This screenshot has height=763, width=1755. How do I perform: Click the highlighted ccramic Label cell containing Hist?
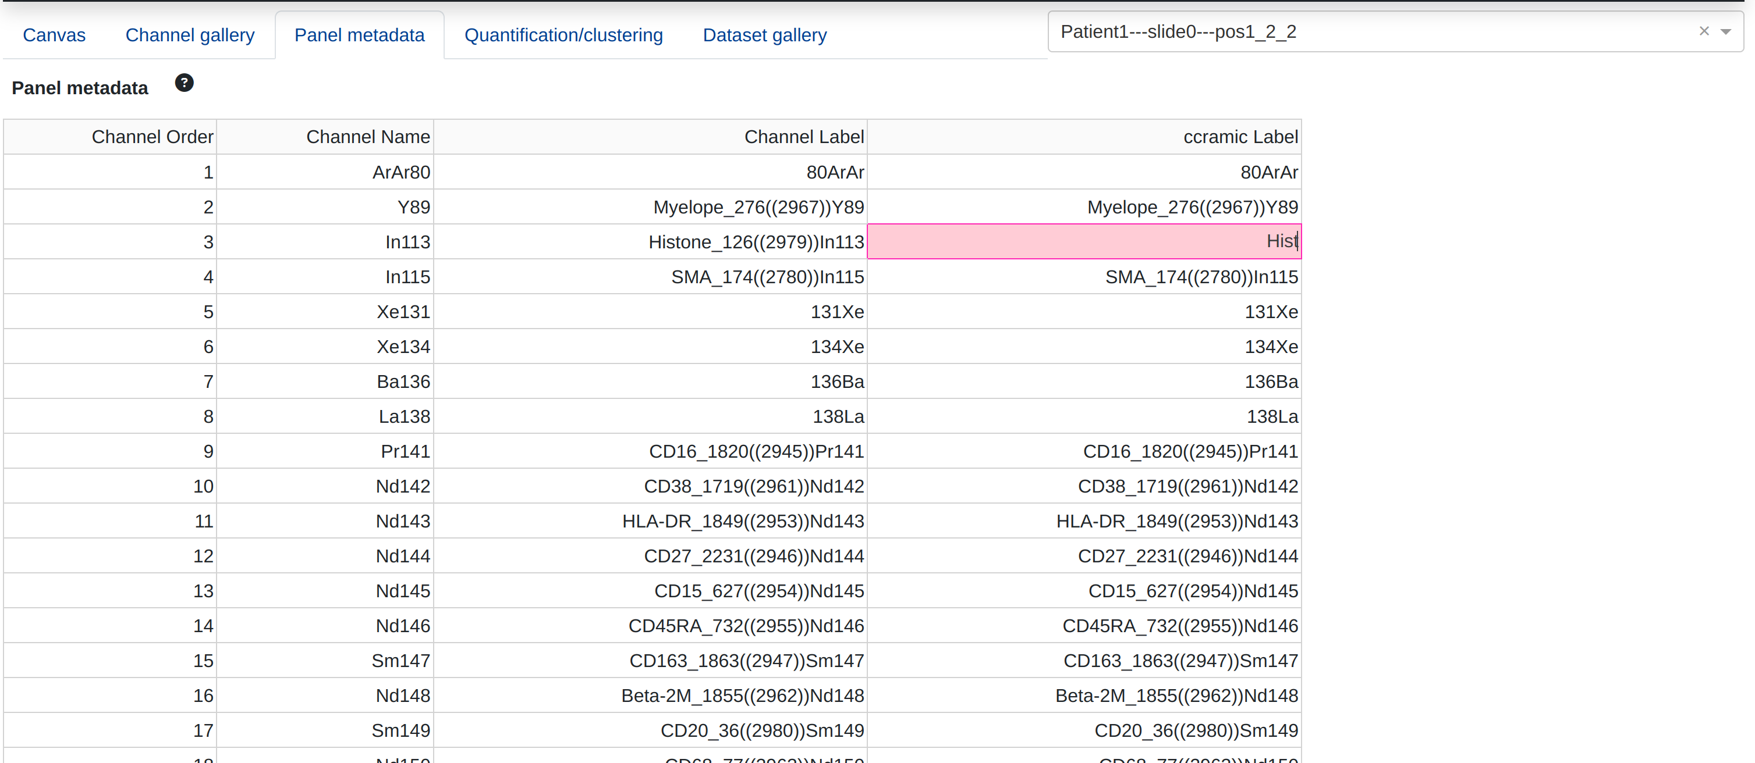click(1083, 241)
